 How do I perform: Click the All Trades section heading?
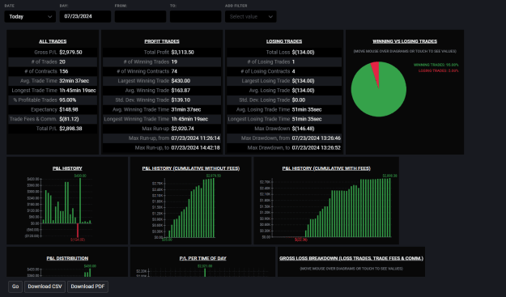coord(53,41)
